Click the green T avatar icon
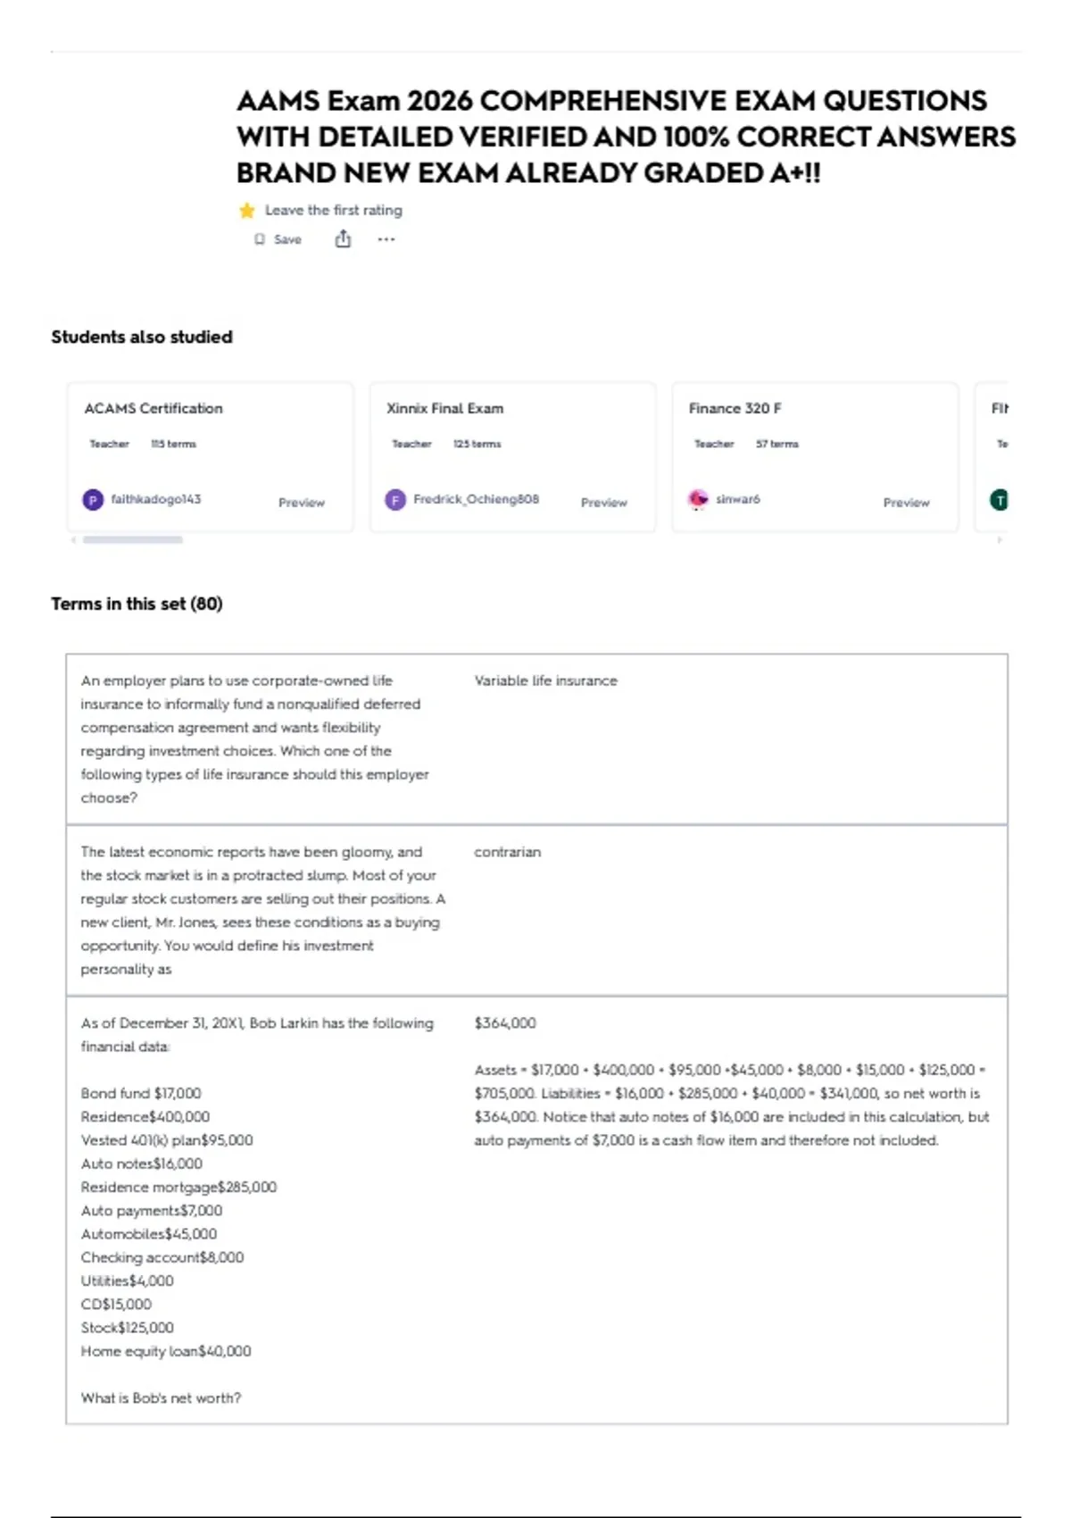 (x=1000, y=499)
